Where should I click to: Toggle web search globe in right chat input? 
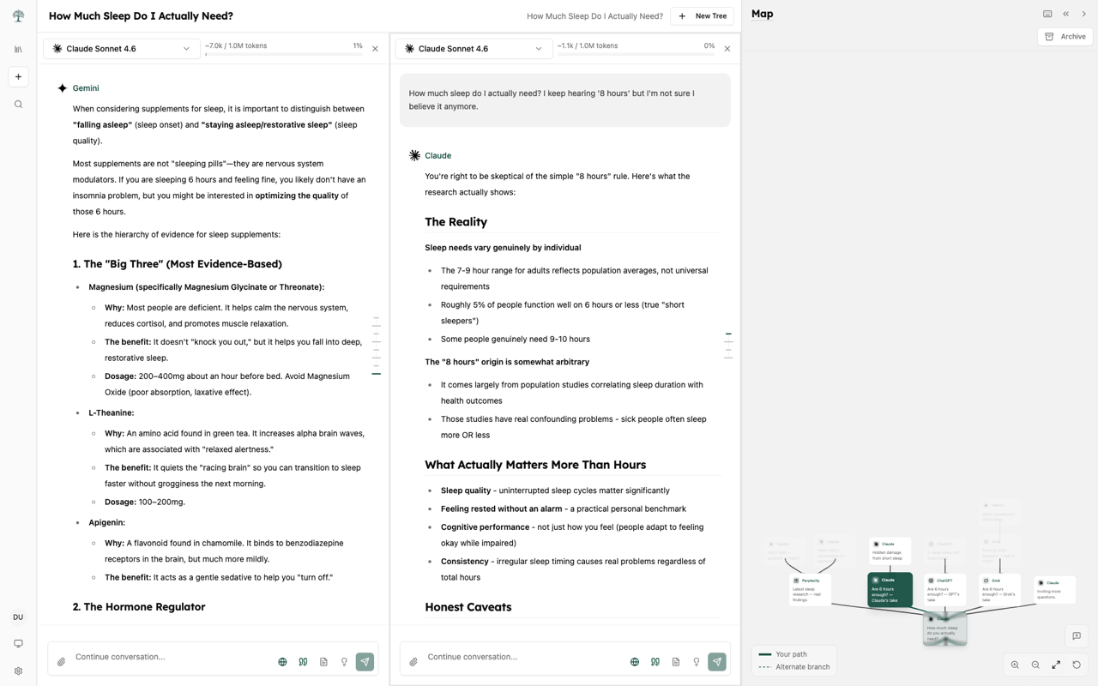(635, 662)
